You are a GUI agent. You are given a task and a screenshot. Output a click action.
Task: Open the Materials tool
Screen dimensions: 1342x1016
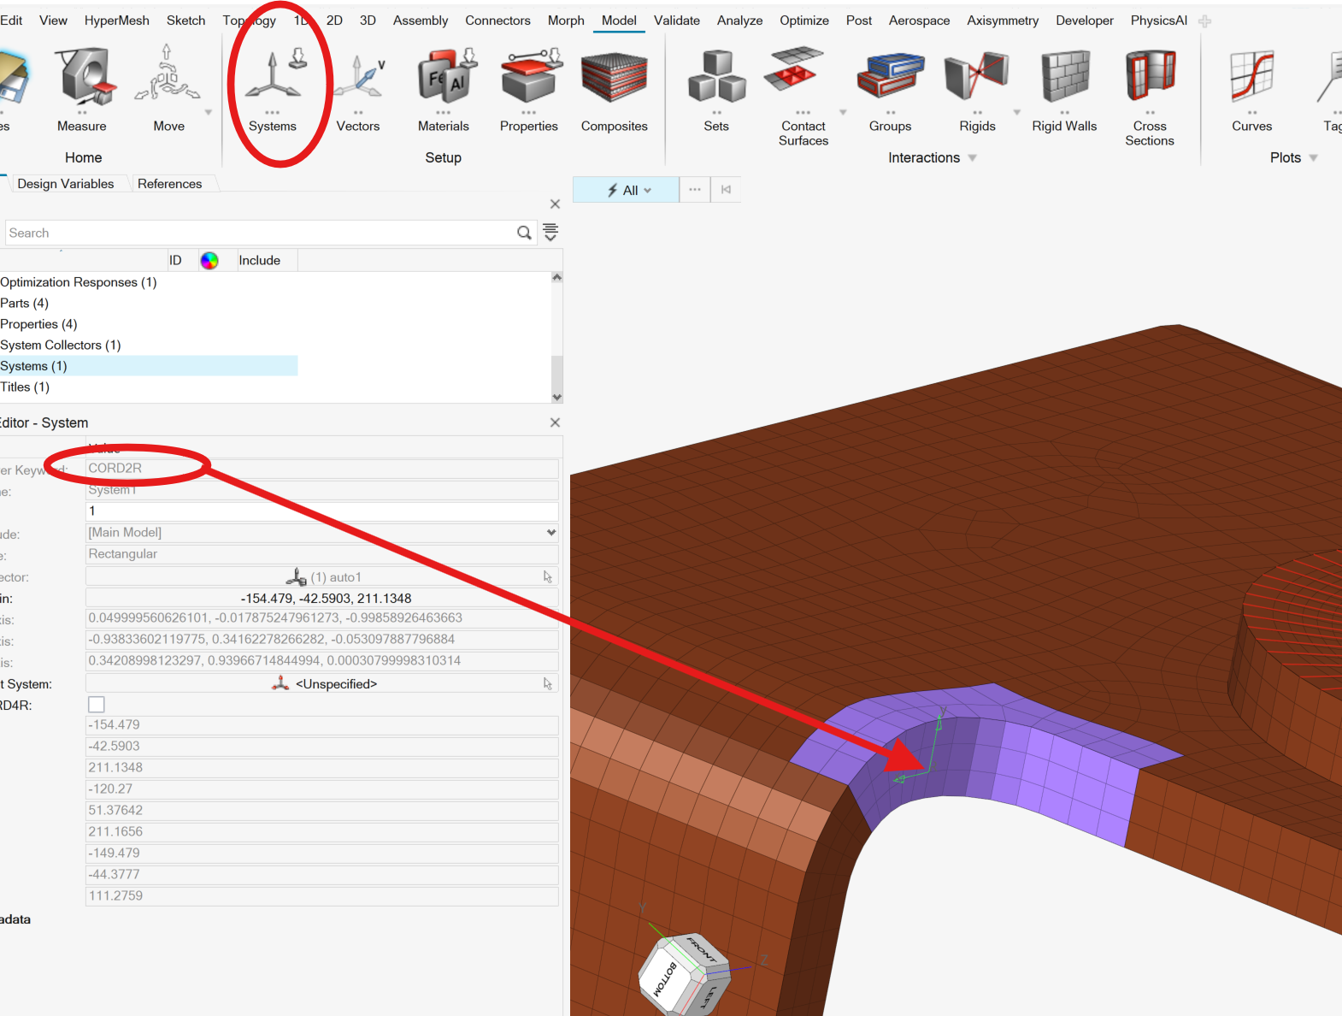[443, 90]
